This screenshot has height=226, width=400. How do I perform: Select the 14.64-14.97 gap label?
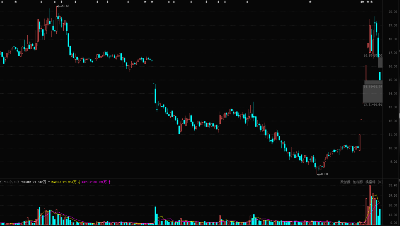coord(373,87)
